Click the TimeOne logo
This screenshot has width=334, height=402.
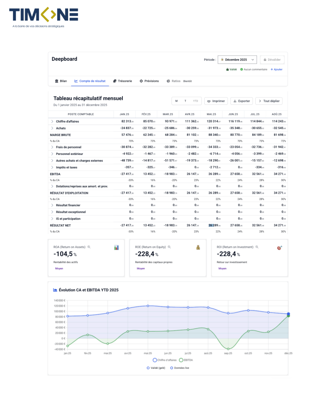coord(43,15)
